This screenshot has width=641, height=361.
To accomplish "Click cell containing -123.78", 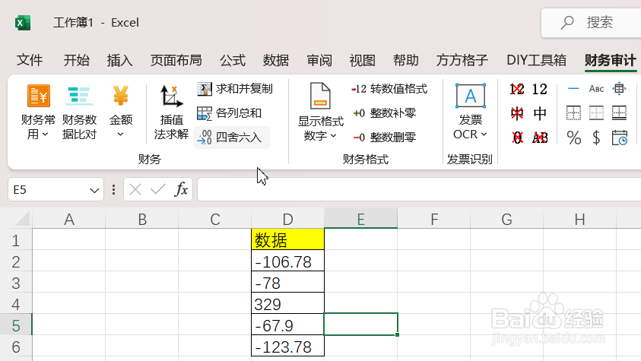I will click(x=287, y=347).
